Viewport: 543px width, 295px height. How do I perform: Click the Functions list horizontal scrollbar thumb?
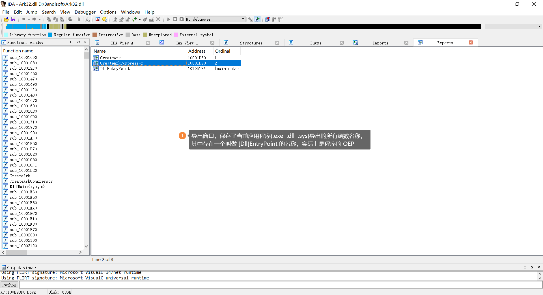pyautogui.click(x=16, y=252)
